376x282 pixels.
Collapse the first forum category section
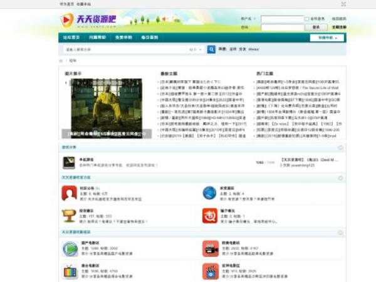(x=340, y=148)
